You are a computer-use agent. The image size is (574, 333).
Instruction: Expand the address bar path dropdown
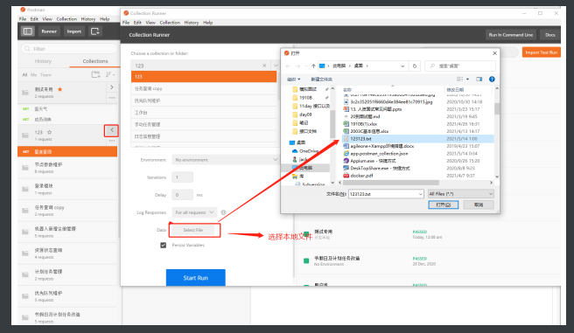coord(402,66)
